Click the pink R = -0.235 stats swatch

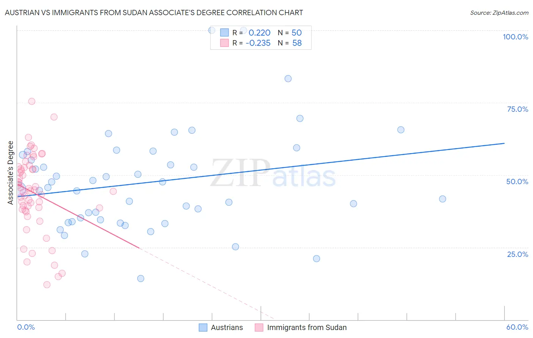224,43
